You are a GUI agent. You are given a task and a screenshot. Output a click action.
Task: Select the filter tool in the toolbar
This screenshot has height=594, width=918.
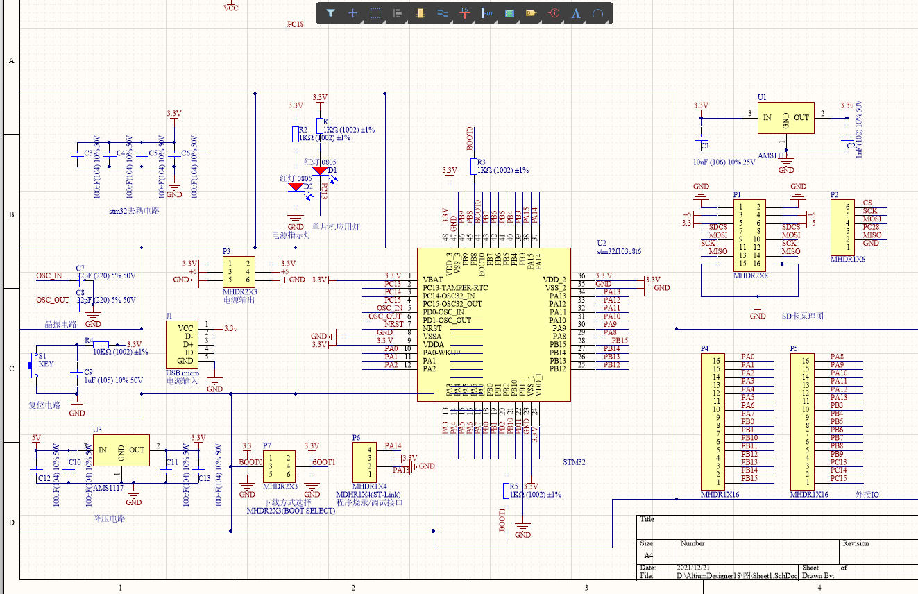tap(332, 12)
